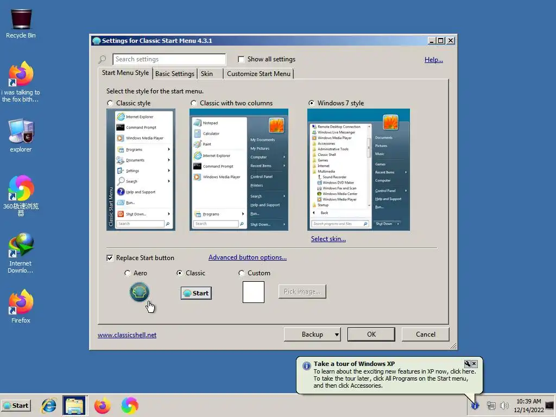Image resolution: width=556 pixels, height=417 pixels.
Task: Click the Classic Shell icon in title bar
Action: [x=96, y=41]
